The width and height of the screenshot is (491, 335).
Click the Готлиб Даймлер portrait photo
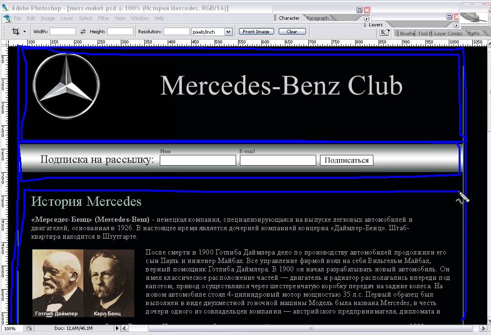click(57, 283)
